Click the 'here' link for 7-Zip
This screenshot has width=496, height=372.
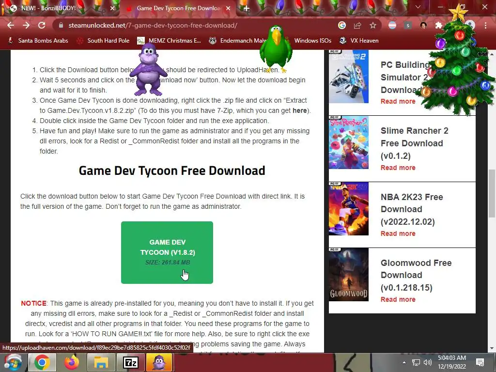pos(299,110)
